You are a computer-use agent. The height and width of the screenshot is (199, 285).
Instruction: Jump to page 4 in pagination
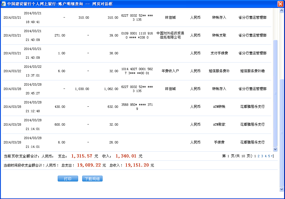click(265, 156)
